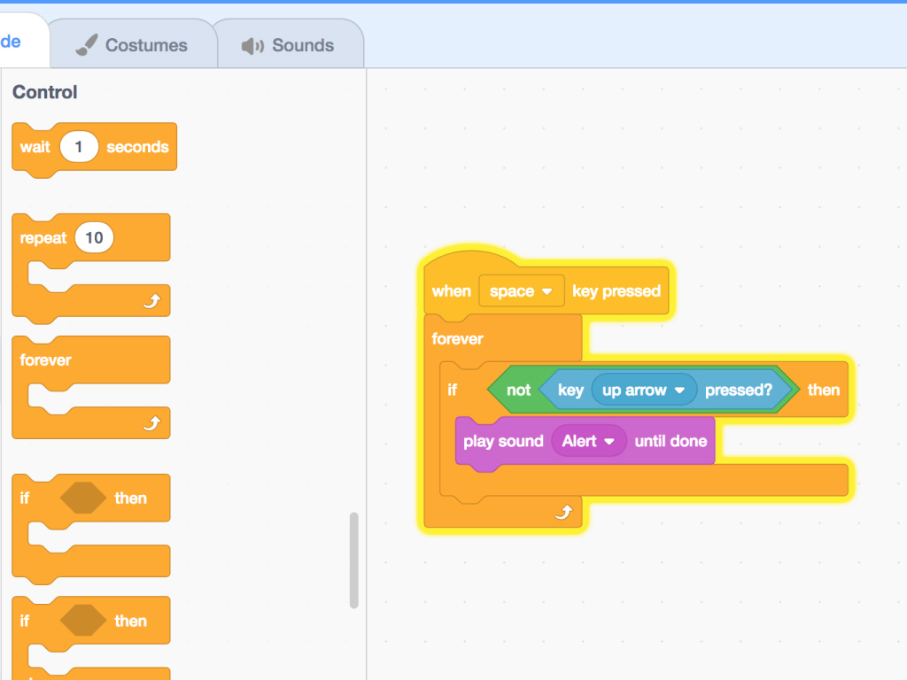Open the Sounds tab

pos(290,44)
